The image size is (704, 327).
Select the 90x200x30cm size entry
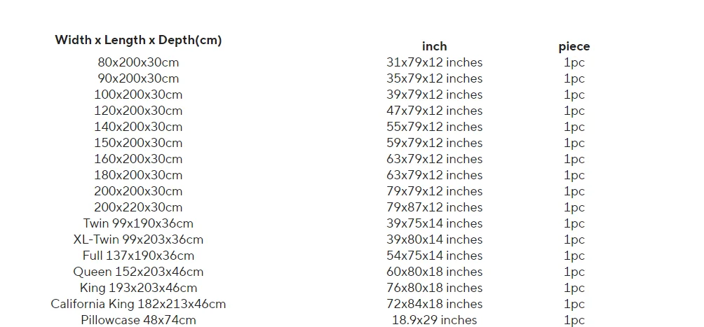point(138,78)
